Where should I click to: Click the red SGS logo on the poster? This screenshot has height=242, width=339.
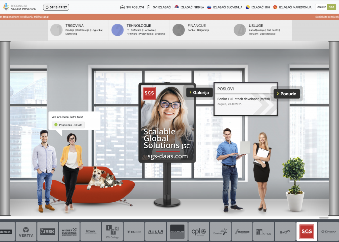pyautogui.click(x=149, y=93)
